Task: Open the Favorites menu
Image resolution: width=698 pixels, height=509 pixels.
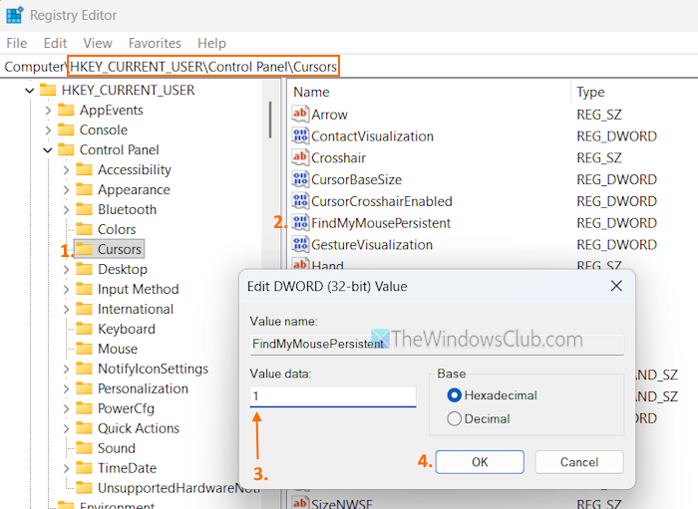Action: pos(155,43)
